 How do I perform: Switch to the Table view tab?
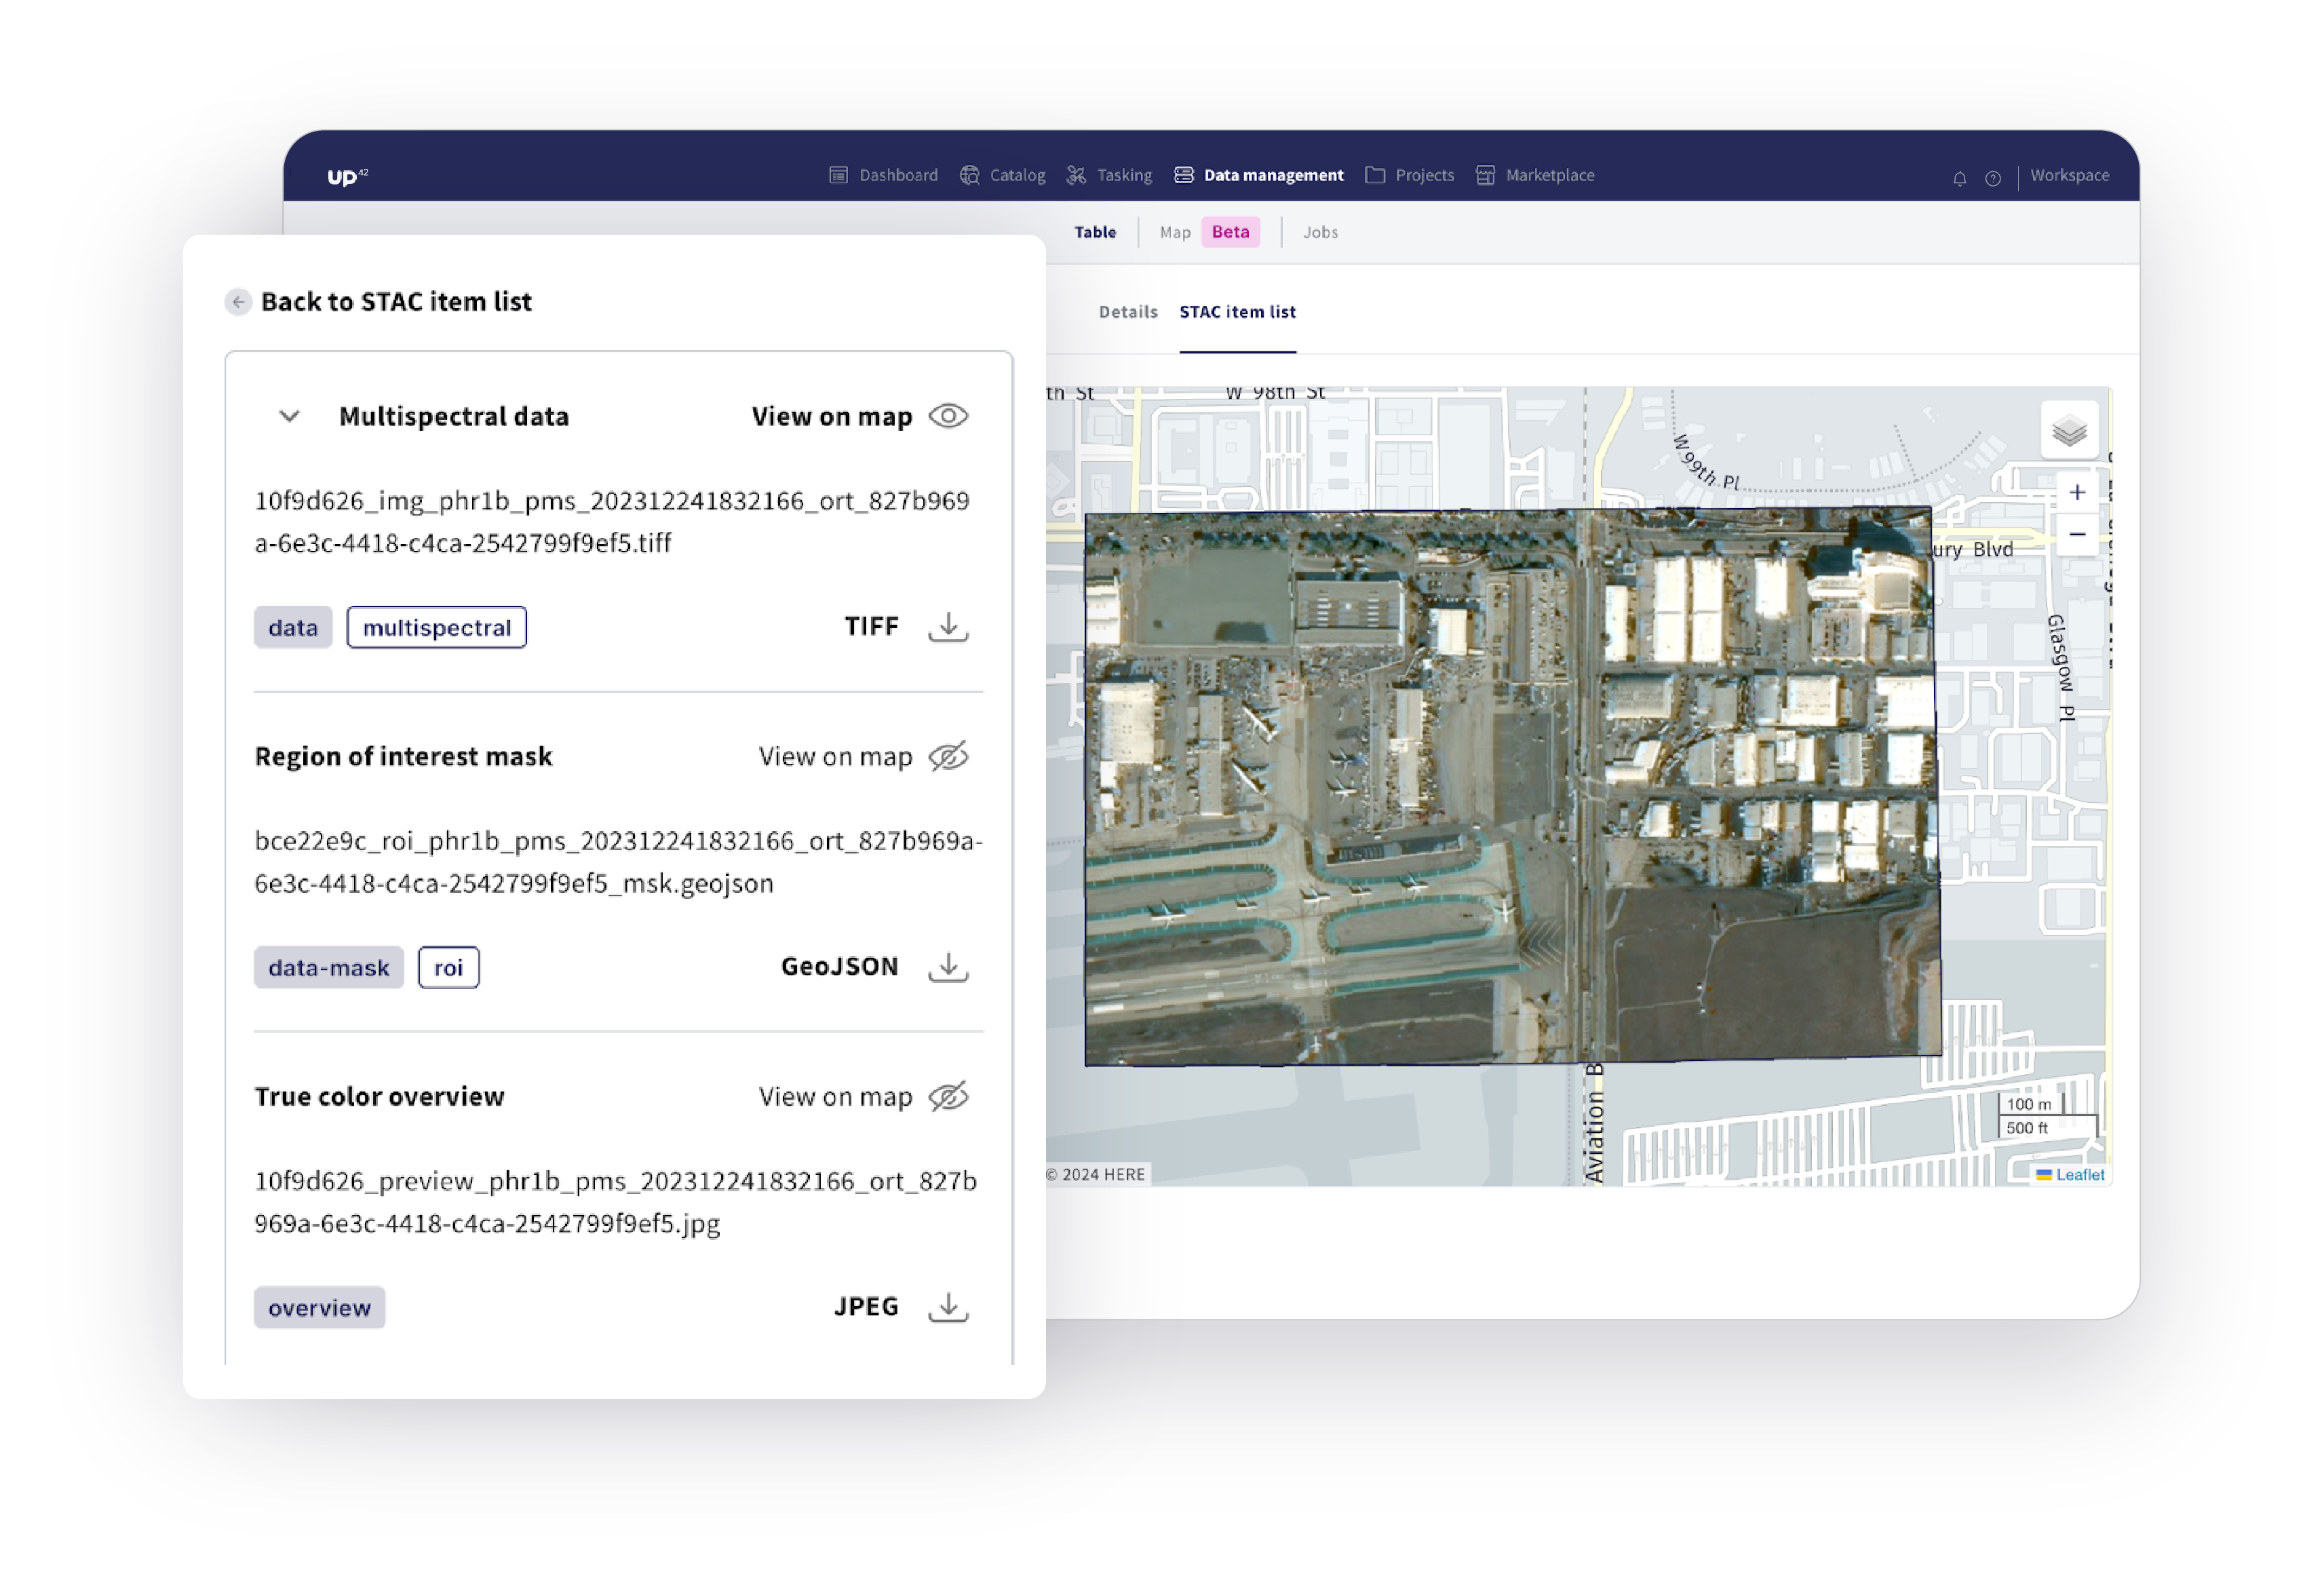point(1095,232)
